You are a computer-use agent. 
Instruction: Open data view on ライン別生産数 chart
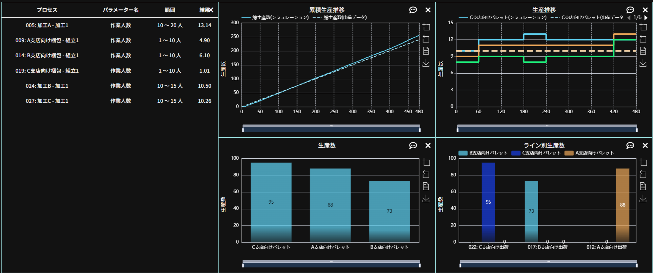(643, 186)
